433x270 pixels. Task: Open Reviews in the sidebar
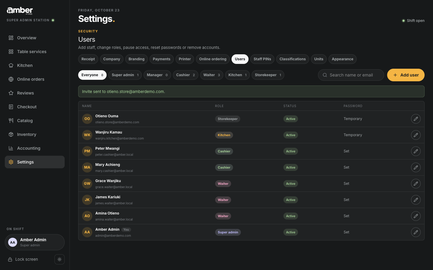[35, 93]
